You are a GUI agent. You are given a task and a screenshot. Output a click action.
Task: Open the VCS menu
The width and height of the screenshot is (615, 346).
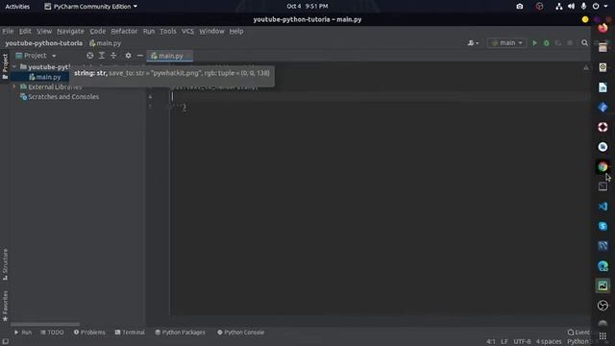187,31
